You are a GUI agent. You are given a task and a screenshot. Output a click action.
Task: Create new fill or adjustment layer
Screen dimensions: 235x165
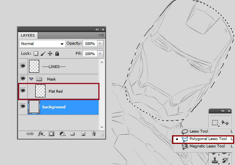click(62, 134)
